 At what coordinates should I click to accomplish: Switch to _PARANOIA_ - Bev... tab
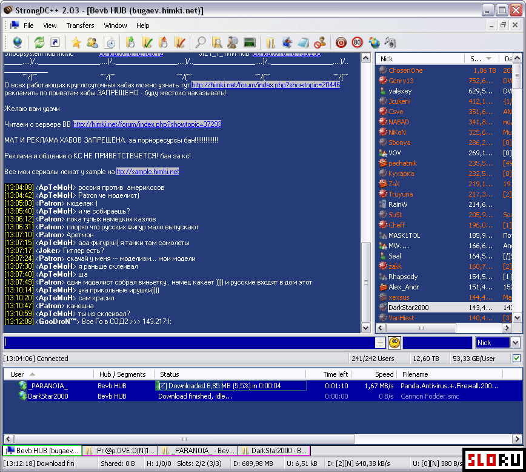click(x=198, y=451)
